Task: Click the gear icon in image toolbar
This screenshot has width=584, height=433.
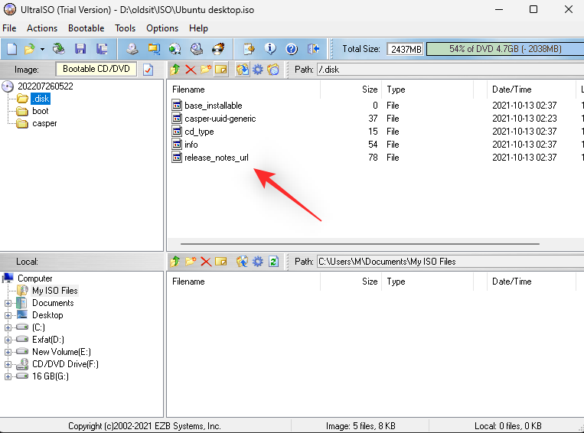Action: point(258,70)
